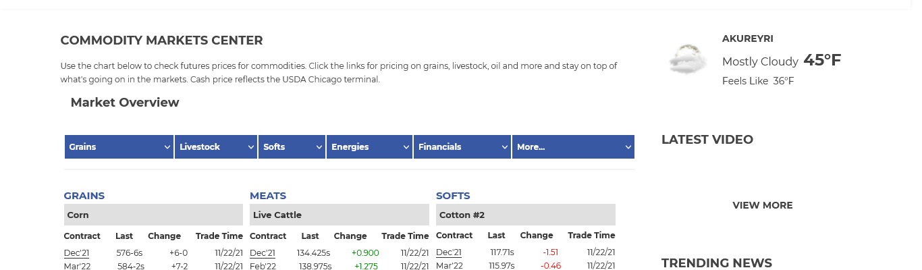
Task: Click Corn Dec'21 contract link
Action: [76, 253]
